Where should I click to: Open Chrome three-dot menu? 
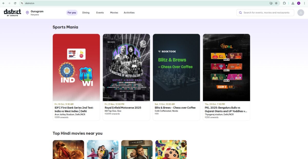(304, 3)
